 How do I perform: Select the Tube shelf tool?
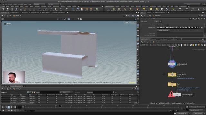12,9
